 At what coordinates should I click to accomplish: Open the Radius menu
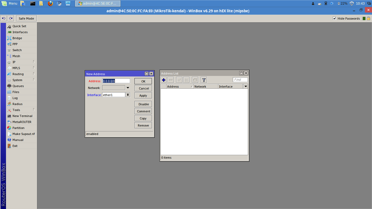point(22,104)
